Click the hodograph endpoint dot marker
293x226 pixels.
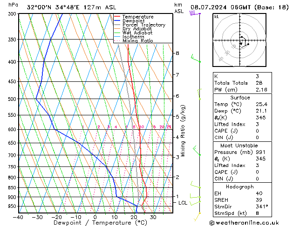point(248,44)
